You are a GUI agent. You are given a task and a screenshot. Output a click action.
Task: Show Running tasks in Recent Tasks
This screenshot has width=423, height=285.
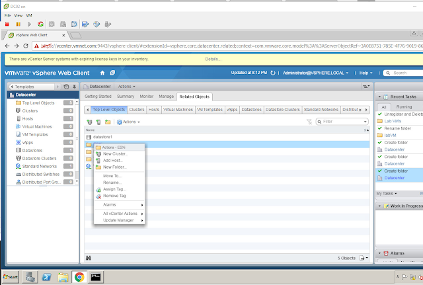tap(404, 107)
